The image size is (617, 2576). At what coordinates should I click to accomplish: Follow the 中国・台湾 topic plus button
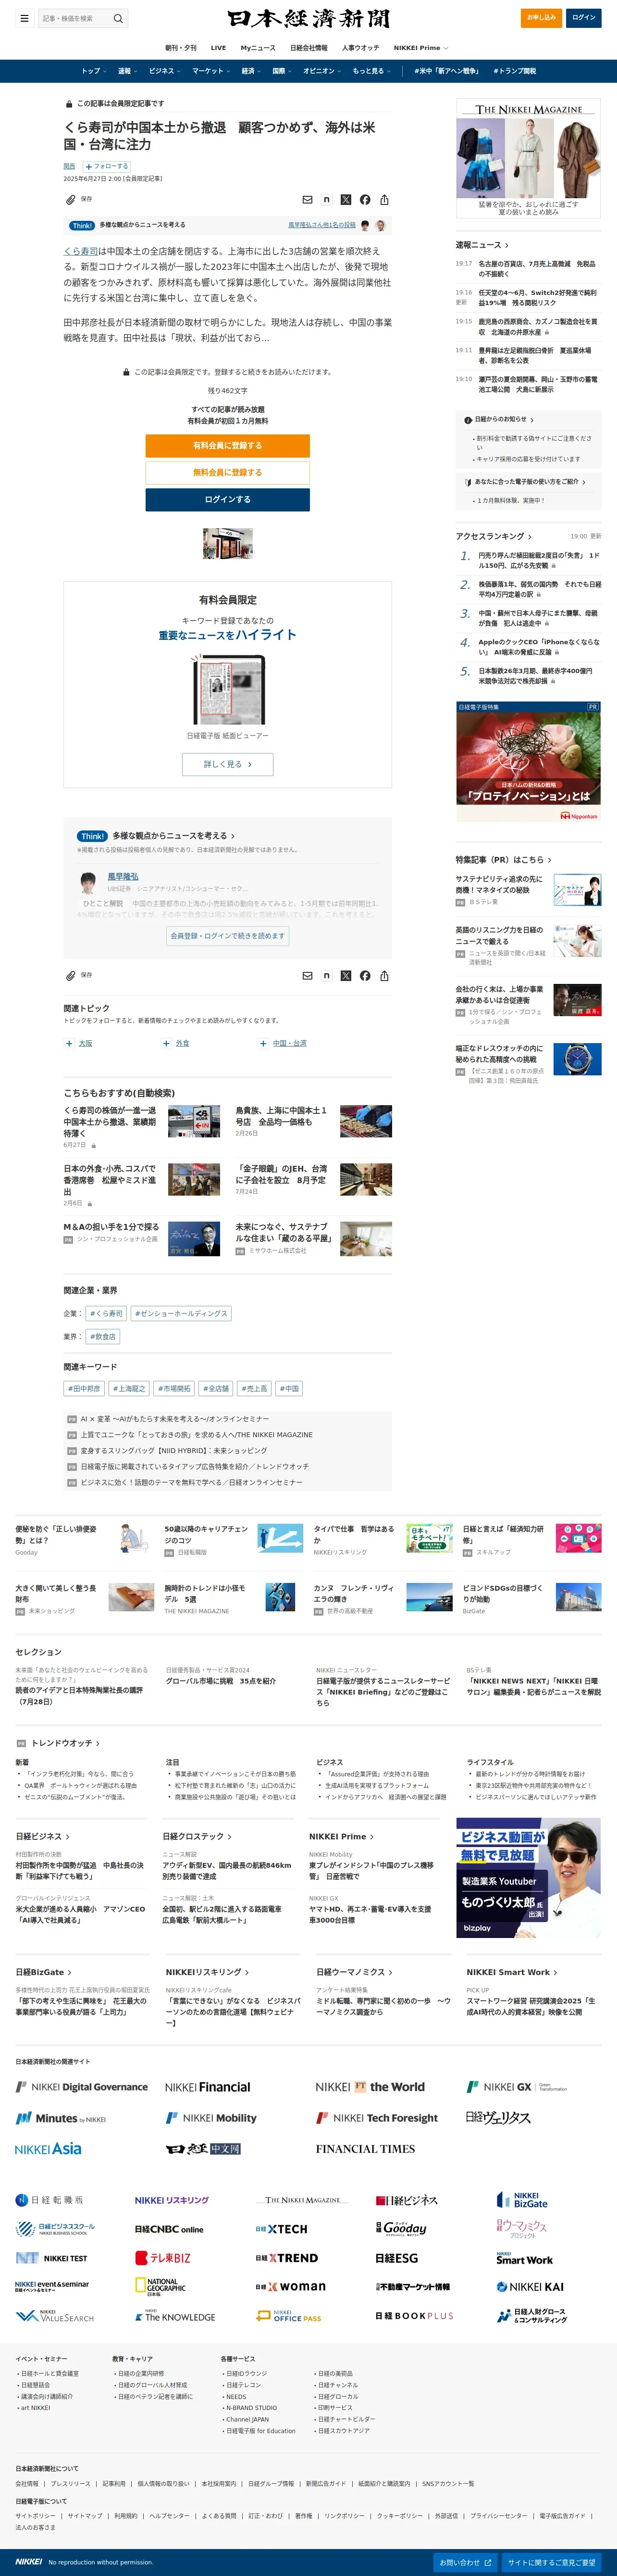(x=264, y=1043)
